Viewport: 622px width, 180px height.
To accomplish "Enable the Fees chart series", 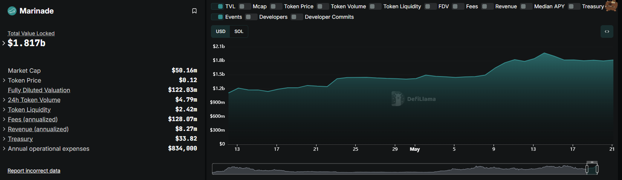I will tap(458, 6).
